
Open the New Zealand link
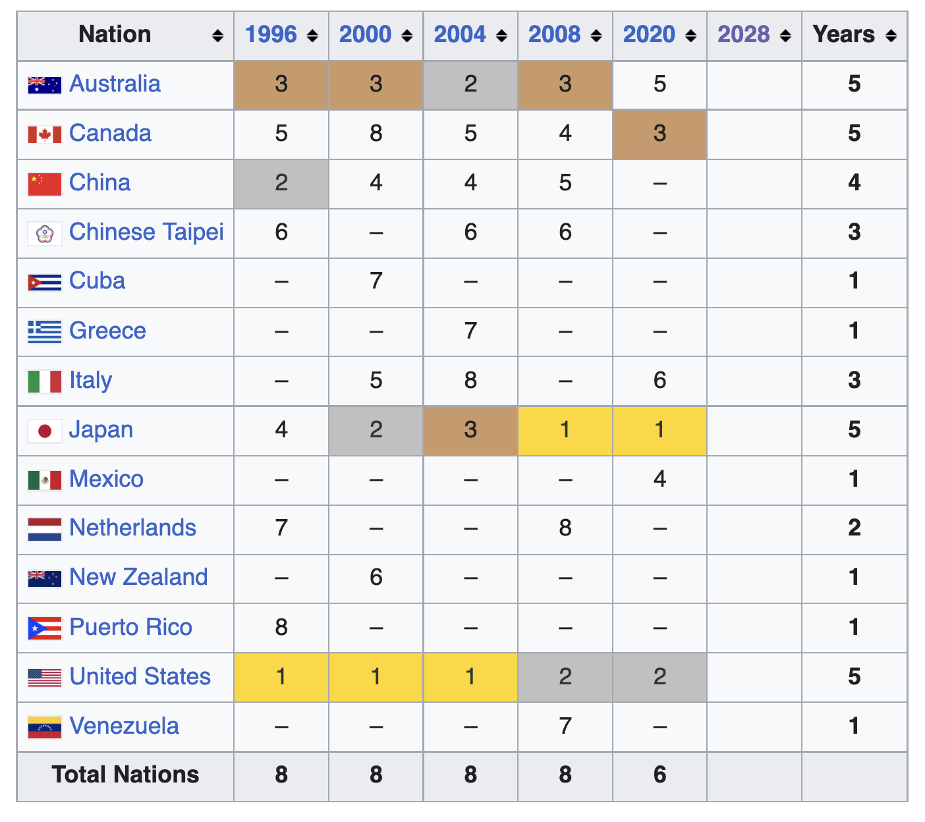pyautogui.click(x=138, y=578)
